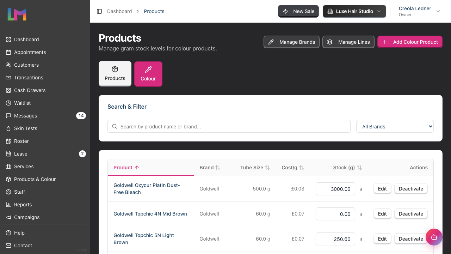
Task: Click Goldwell Topchic 4N Mid Brown name
Action: 150,214
